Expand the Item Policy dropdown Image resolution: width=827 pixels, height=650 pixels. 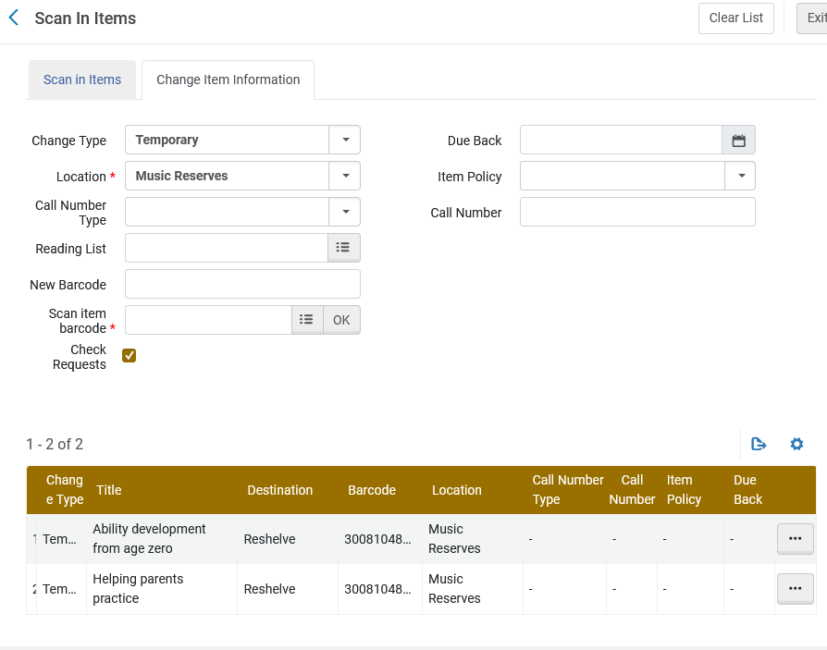pos(739,176)
